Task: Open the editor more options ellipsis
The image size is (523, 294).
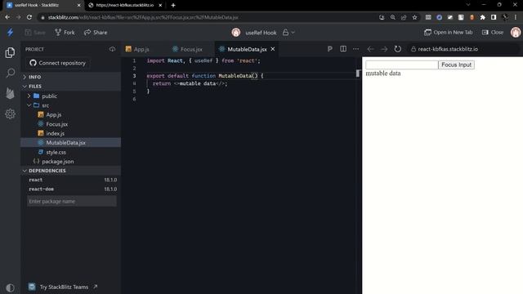Action: point(356,49)
